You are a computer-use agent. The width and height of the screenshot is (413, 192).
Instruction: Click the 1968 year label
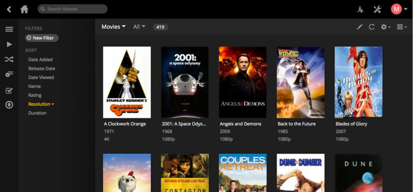coord(167,132)
